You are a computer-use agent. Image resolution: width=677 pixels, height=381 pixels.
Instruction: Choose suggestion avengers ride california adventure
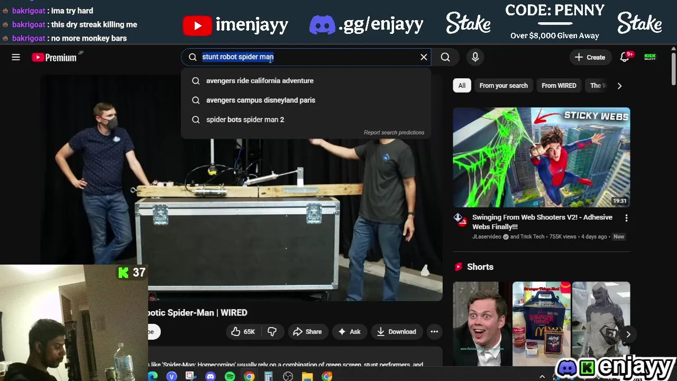coord(306,81)
